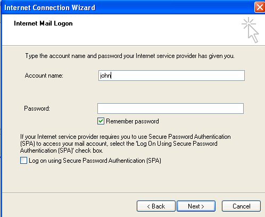Click the Password label
265x217 pixels.
[37, 108]
